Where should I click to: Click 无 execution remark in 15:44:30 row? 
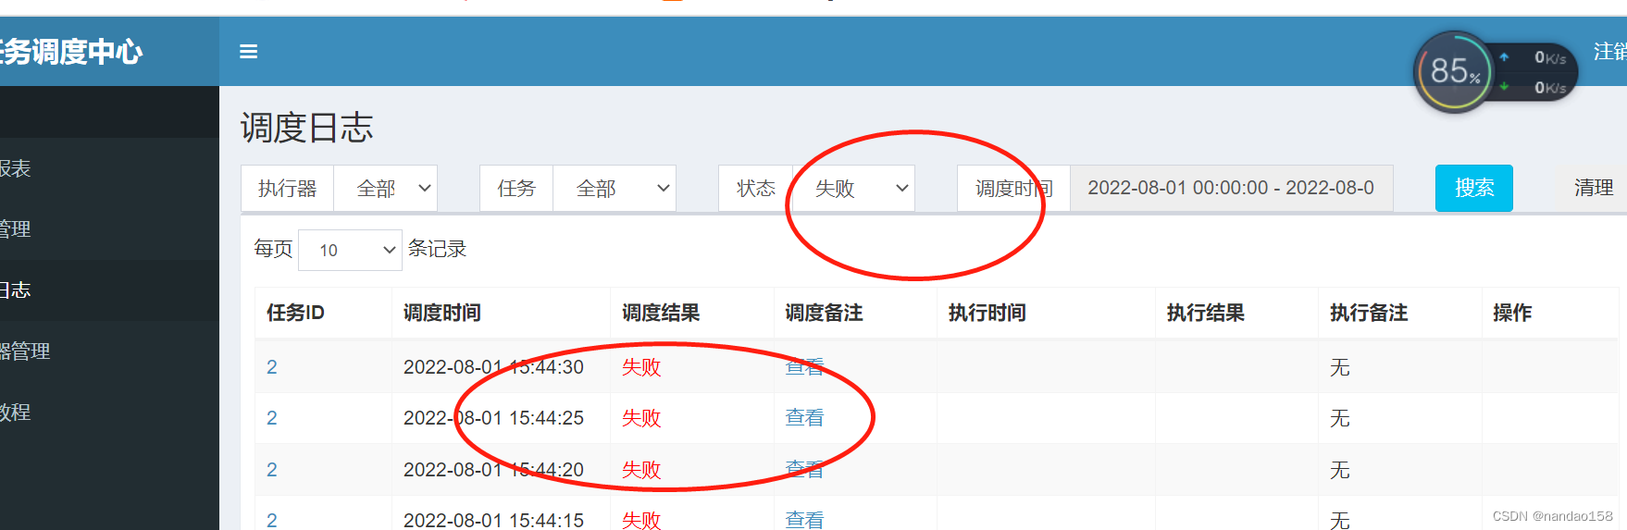click(x=1339, y=367)
